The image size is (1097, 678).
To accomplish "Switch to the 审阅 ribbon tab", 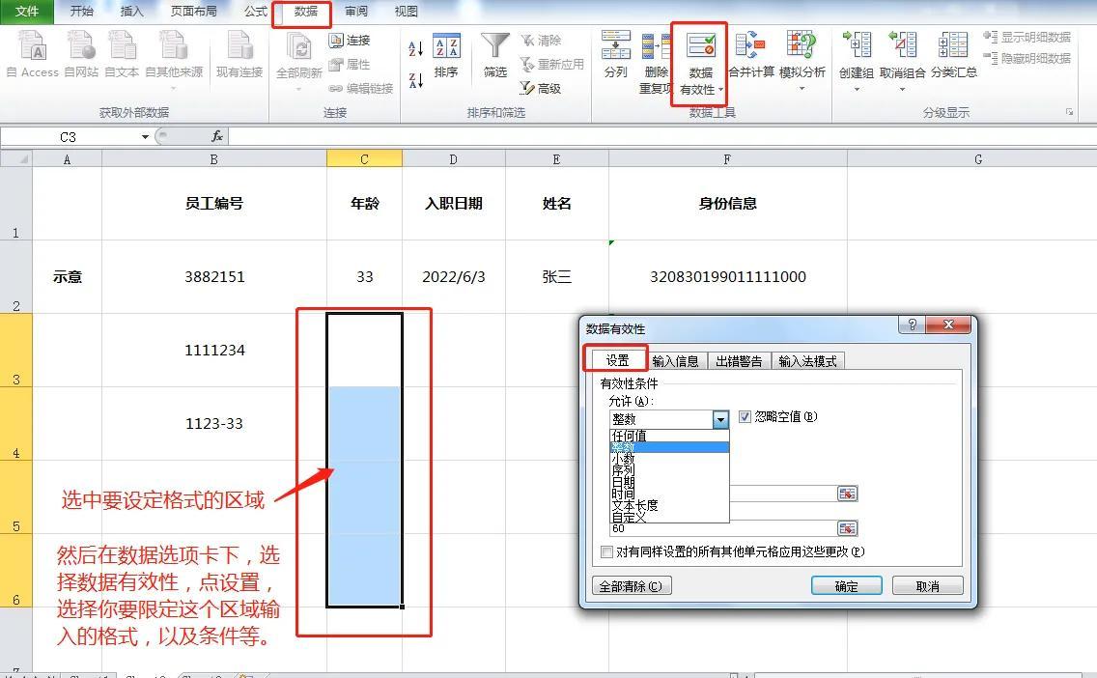I will (356, 12).
